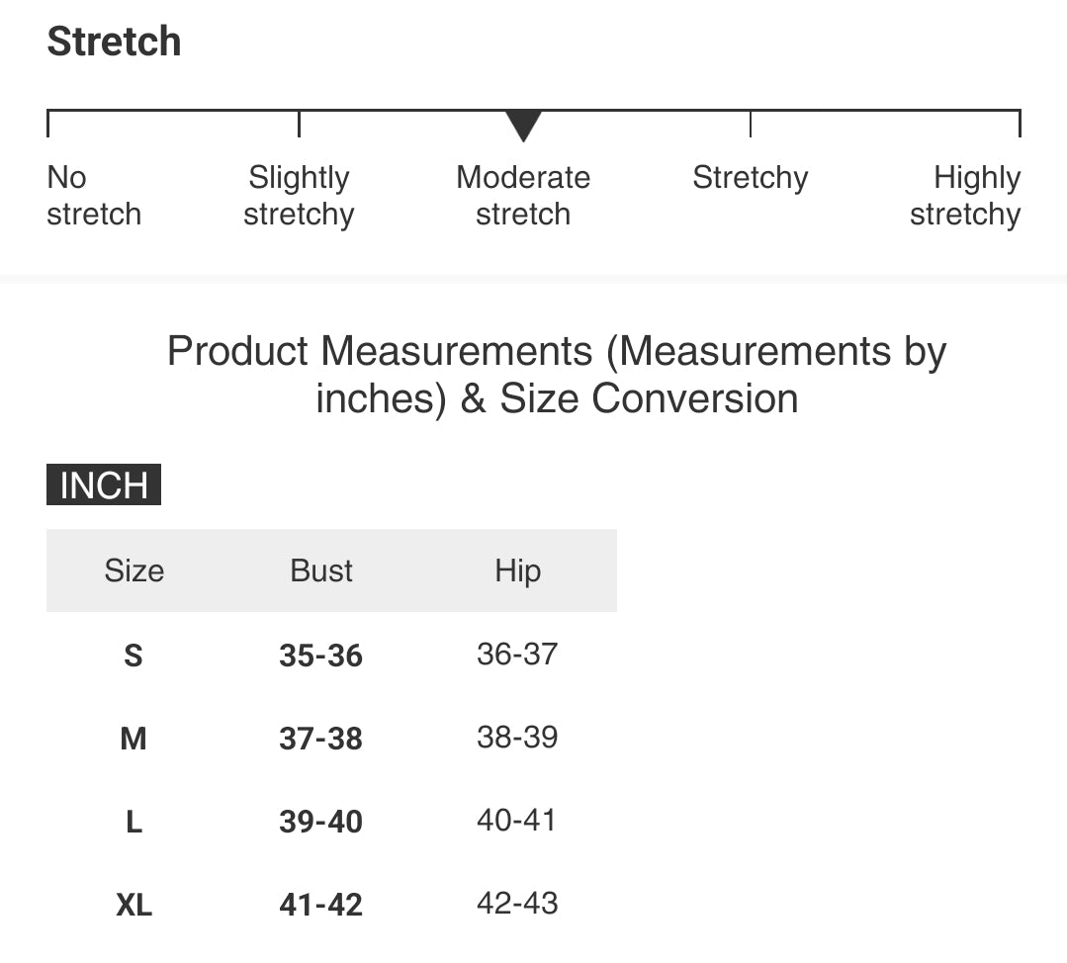Screen dimensions: 1067x963
Task: Click the "Stretchy" scale label
Action: (x=750, y=178)
